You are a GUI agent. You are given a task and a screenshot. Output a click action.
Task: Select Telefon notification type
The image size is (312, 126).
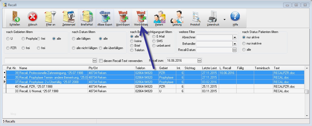132,50
